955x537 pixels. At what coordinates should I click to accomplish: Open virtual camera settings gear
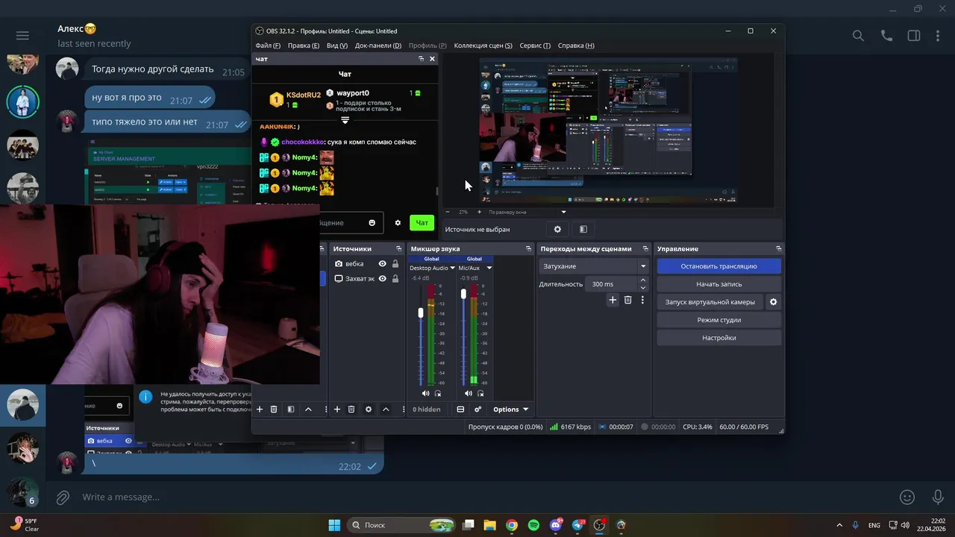click(x=774, y=302)
